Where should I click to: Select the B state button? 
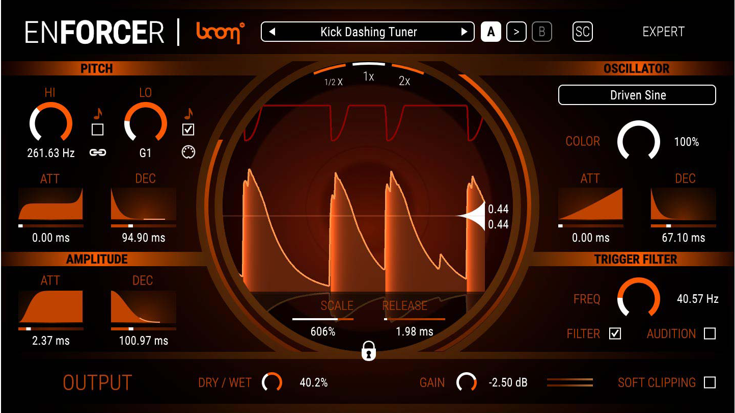click(x=541, y=32)
